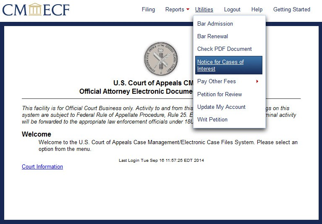Image resolution: width=322 pixels, height=224 pixels.
Task: Open Getting Started from the top bar
Action: [292, 9]
